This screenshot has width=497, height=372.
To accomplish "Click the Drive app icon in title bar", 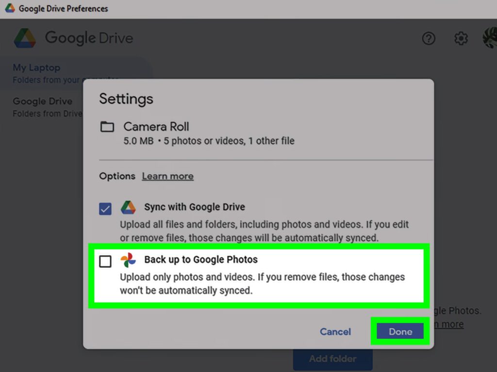I will tap(10, 9).
